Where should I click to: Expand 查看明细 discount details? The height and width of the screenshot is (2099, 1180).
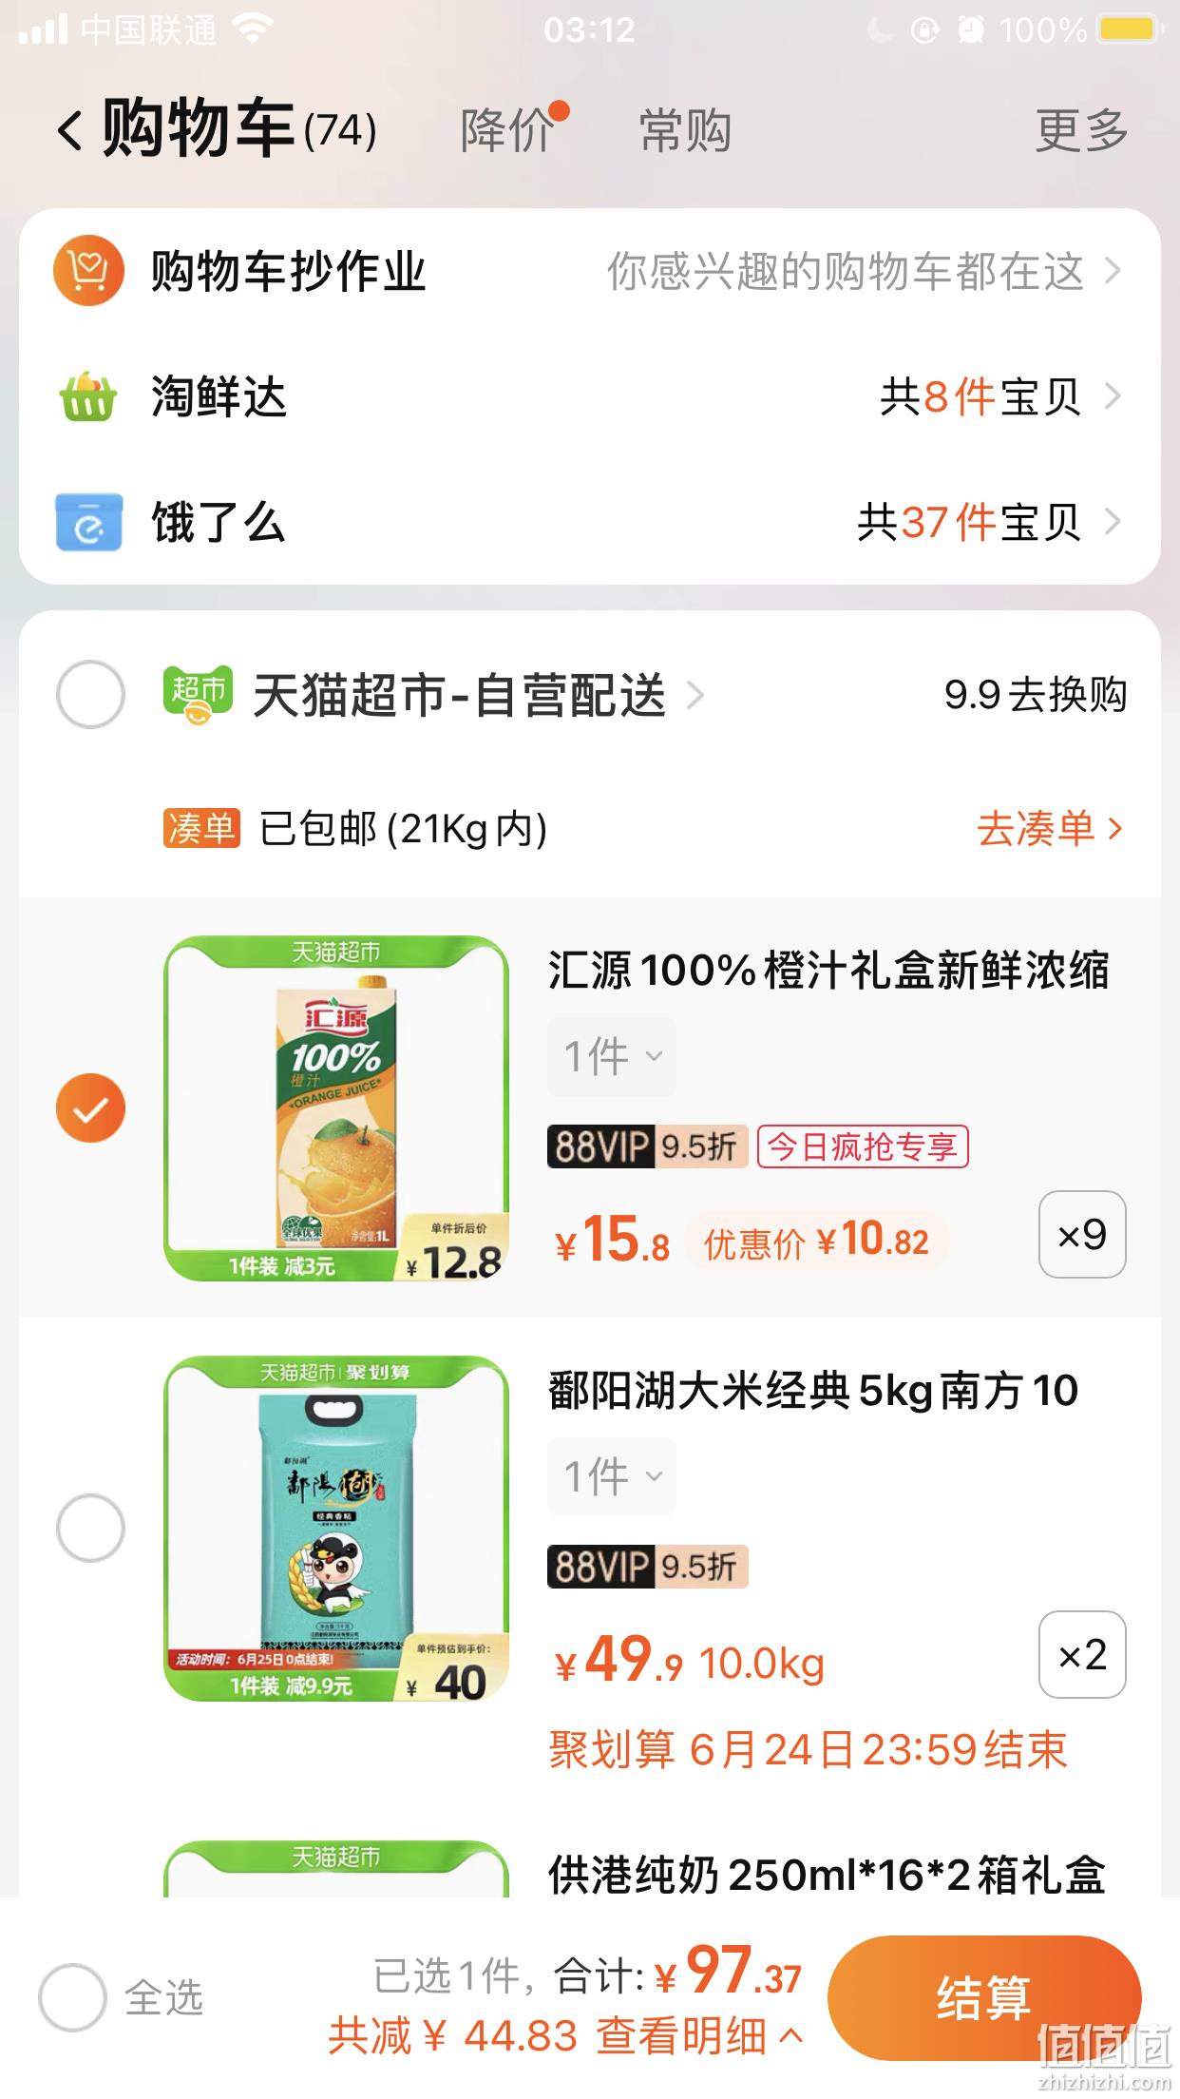click(699, 2036)
